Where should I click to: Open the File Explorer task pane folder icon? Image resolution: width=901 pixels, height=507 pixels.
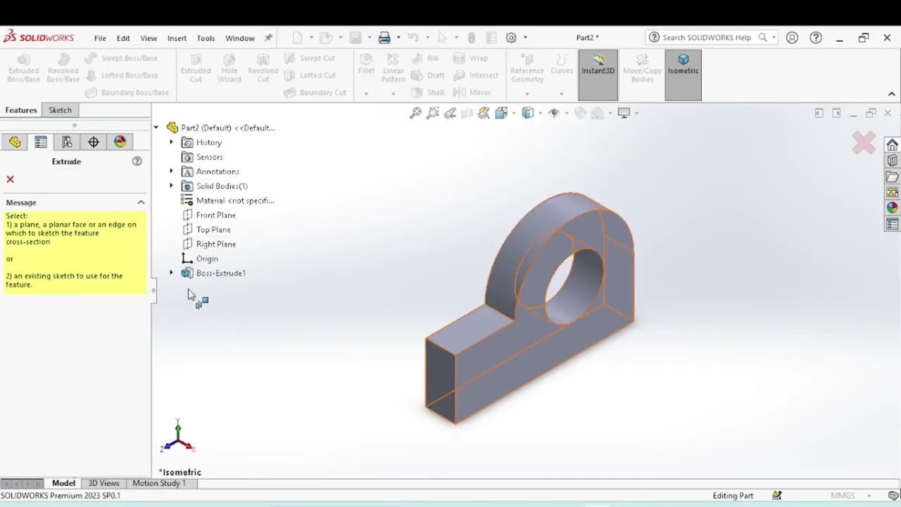tap(893, 177)
